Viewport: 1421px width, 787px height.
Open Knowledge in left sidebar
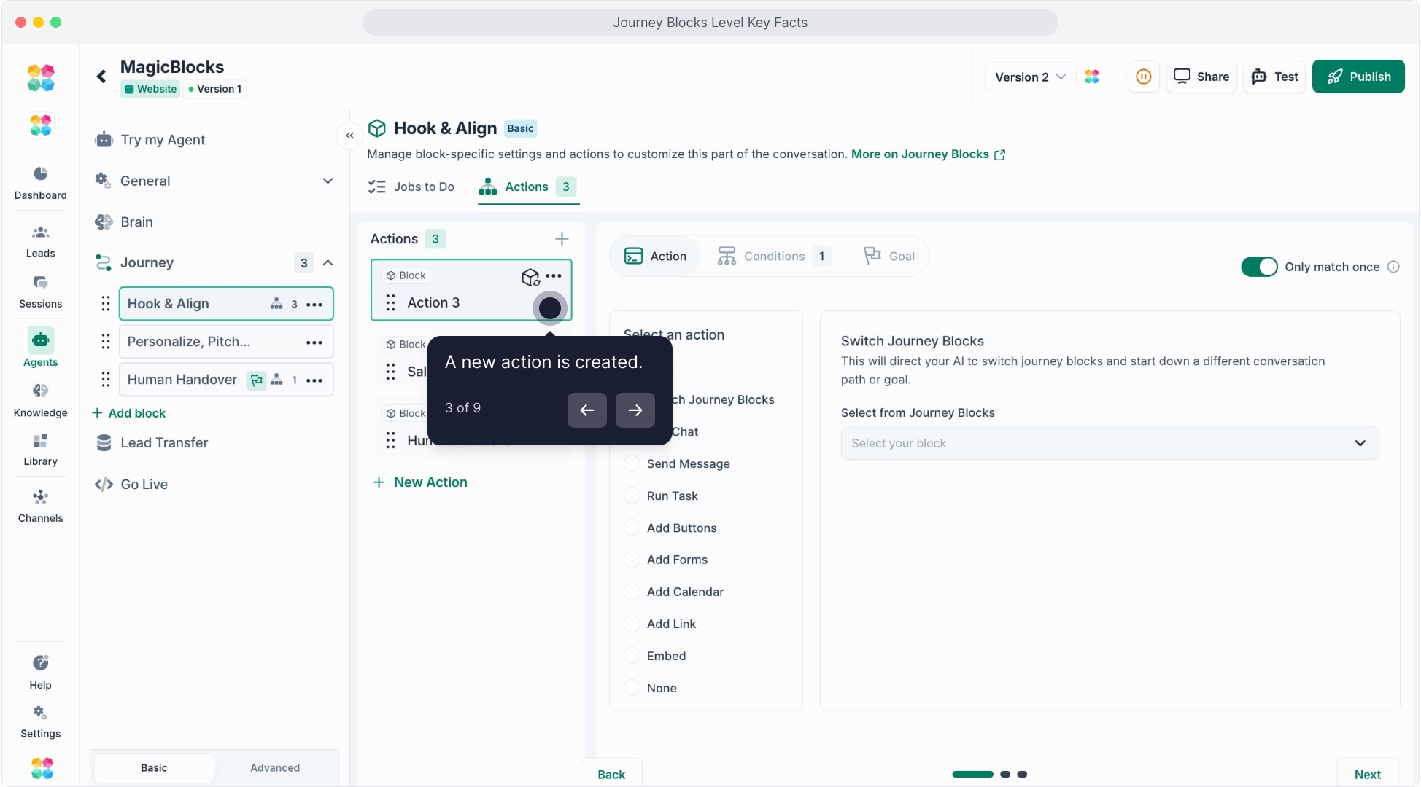click(x=40, y=400)
